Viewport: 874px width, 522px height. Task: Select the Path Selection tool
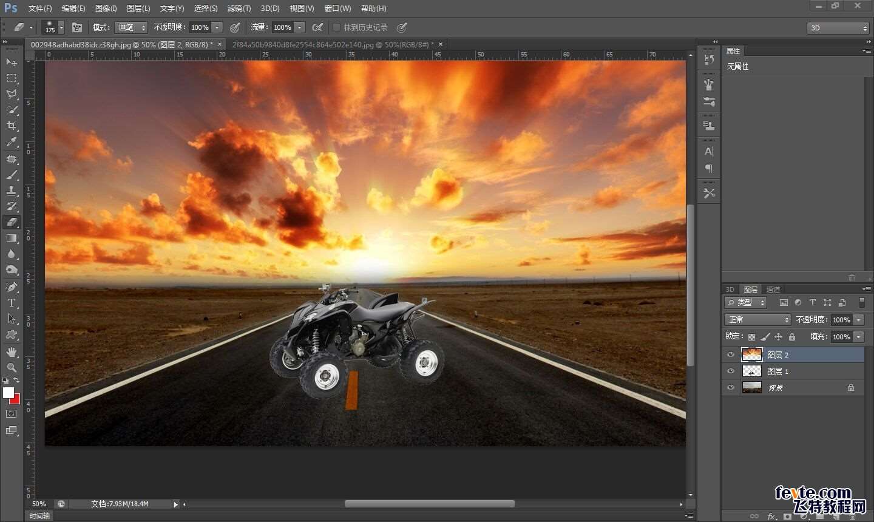[12, 318]
